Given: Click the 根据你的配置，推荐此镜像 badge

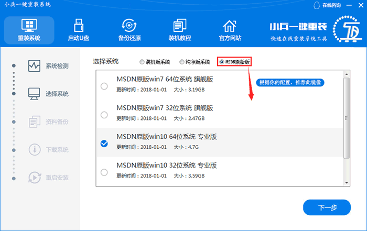Looking at the screenshot, I should pos(290,83).
